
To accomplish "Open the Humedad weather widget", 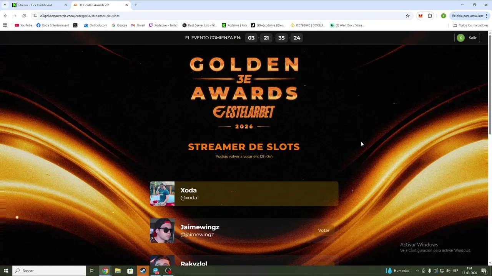I will point(398,271).
